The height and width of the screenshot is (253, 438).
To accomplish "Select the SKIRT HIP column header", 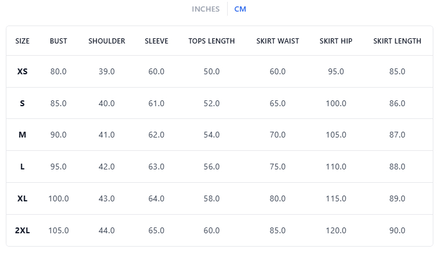I will [x=336, y=41].
